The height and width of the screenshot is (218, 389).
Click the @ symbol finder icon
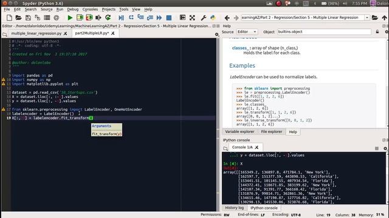57,18
